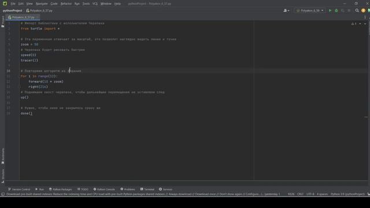Change the 4 spaces indent setting
370x208 pixels.
323,194
